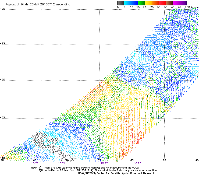Click legend value "20" beneath the color bar
The image size is (199, 175).
(x=144, y=7)
